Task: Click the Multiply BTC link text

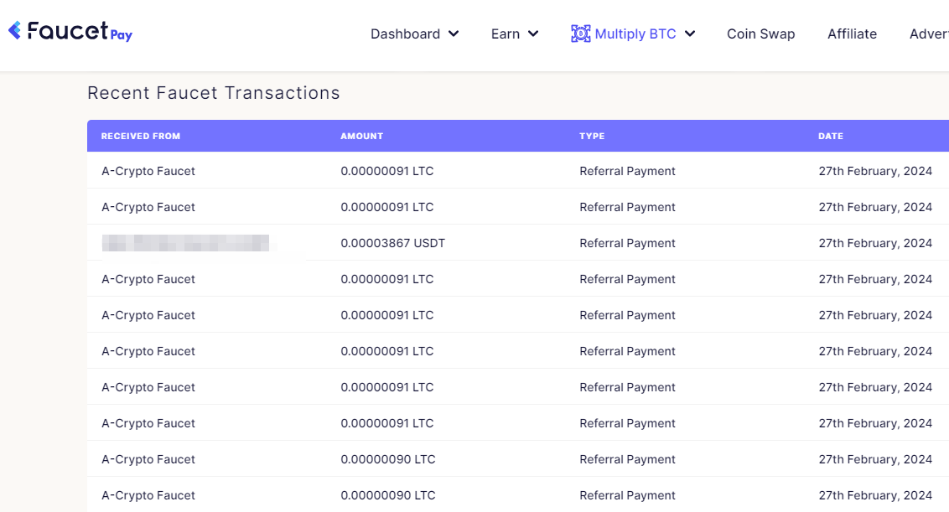Action: [635, 34]
